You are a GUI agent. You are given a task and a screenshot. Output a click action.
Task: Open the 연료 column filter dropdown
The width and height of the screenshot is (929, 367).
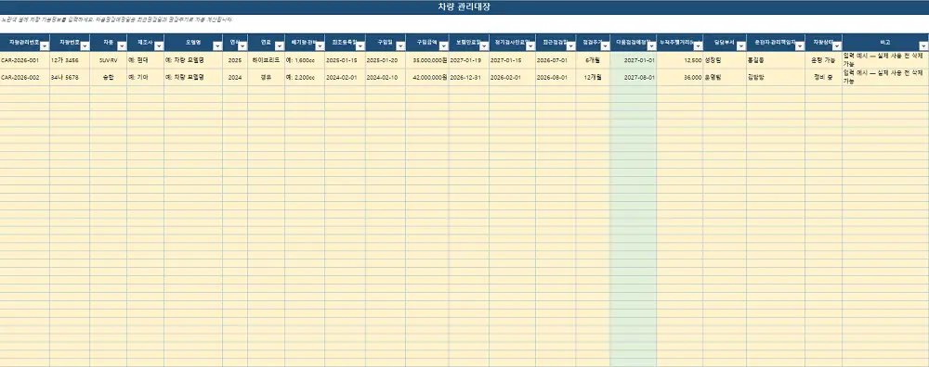(280, 45)
